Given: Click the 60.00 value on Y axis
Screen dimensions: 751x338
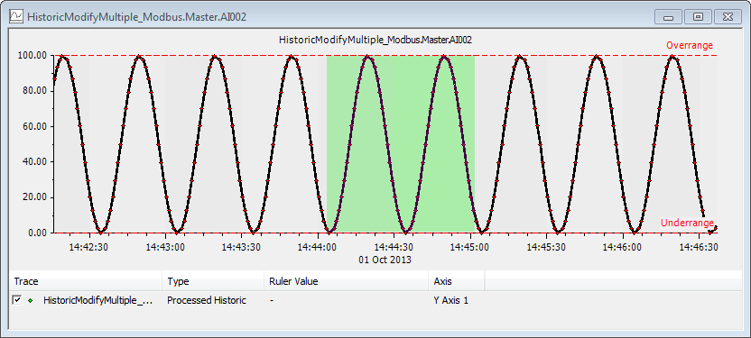Looking at the screenshot, I should (x=35, y=127).
